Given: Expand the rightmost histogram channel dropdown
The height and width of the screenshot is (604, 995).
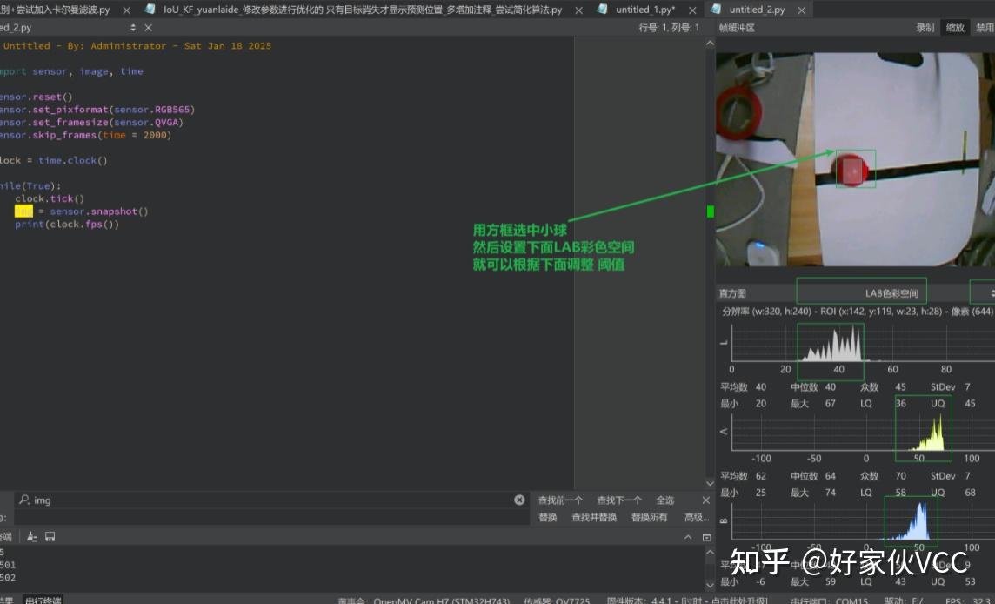Looking at the screenshot, I should pyautogui.click(x=990, y=292).
